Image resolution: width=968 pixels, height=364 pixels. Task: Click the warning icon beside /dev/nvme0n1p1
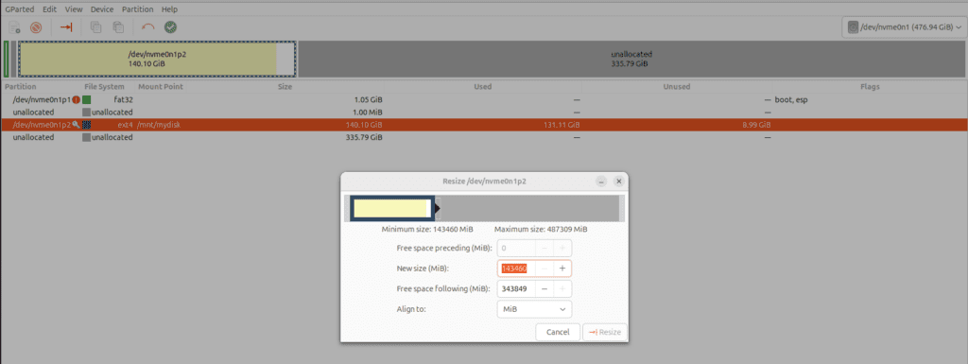tap(76, 99)
